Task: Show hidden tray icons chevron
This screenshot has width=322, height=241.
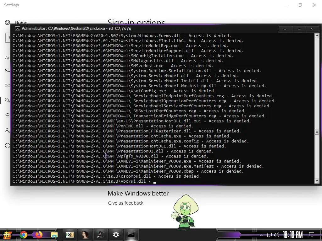Action: (x=261, y=235)
